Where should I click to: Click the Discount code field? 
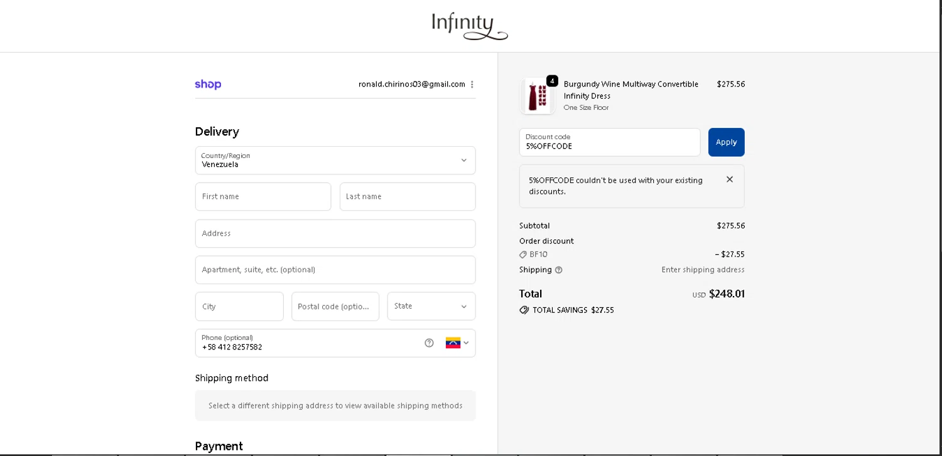click(610, 142)
